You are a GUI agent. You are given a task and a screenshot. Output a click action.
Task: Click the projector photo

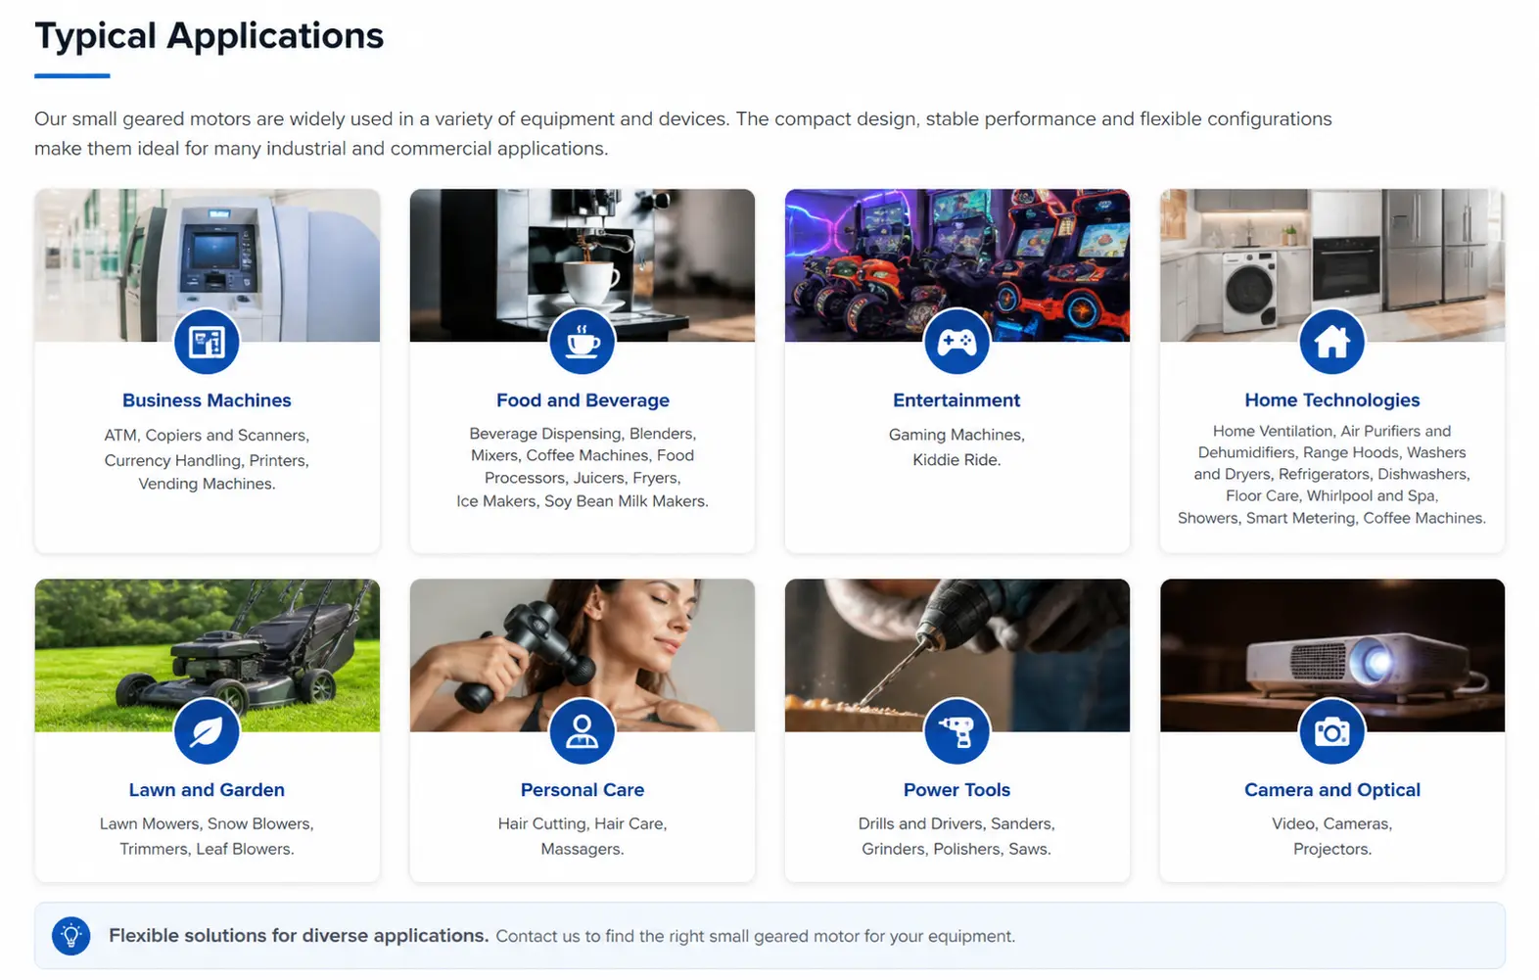[1331, 655]
